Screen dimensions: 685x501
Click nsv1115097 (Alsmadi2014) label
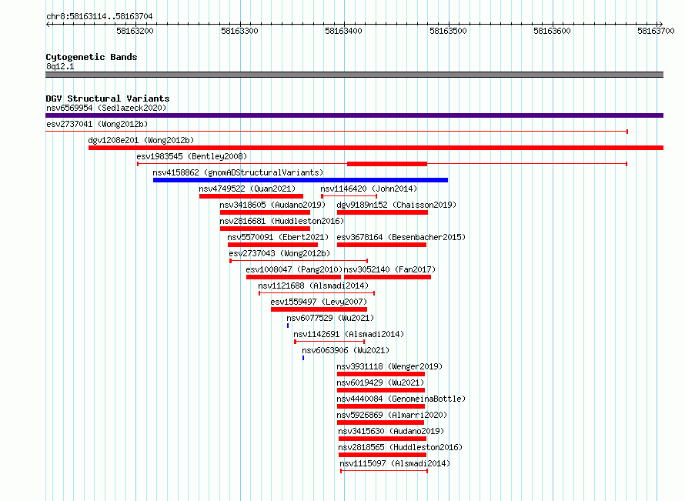click(x=395, y=463)
